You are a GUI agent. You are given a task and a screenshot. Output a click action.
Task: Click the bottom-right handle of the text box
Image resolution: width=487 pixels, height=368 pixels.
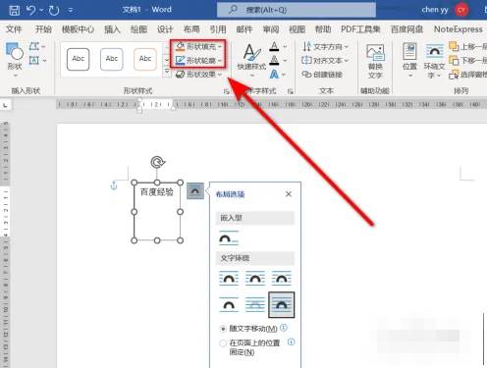[180, 240]
